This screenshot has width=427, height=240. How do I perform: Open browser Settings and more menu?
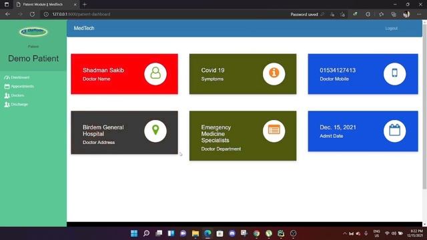click(419, 14)
